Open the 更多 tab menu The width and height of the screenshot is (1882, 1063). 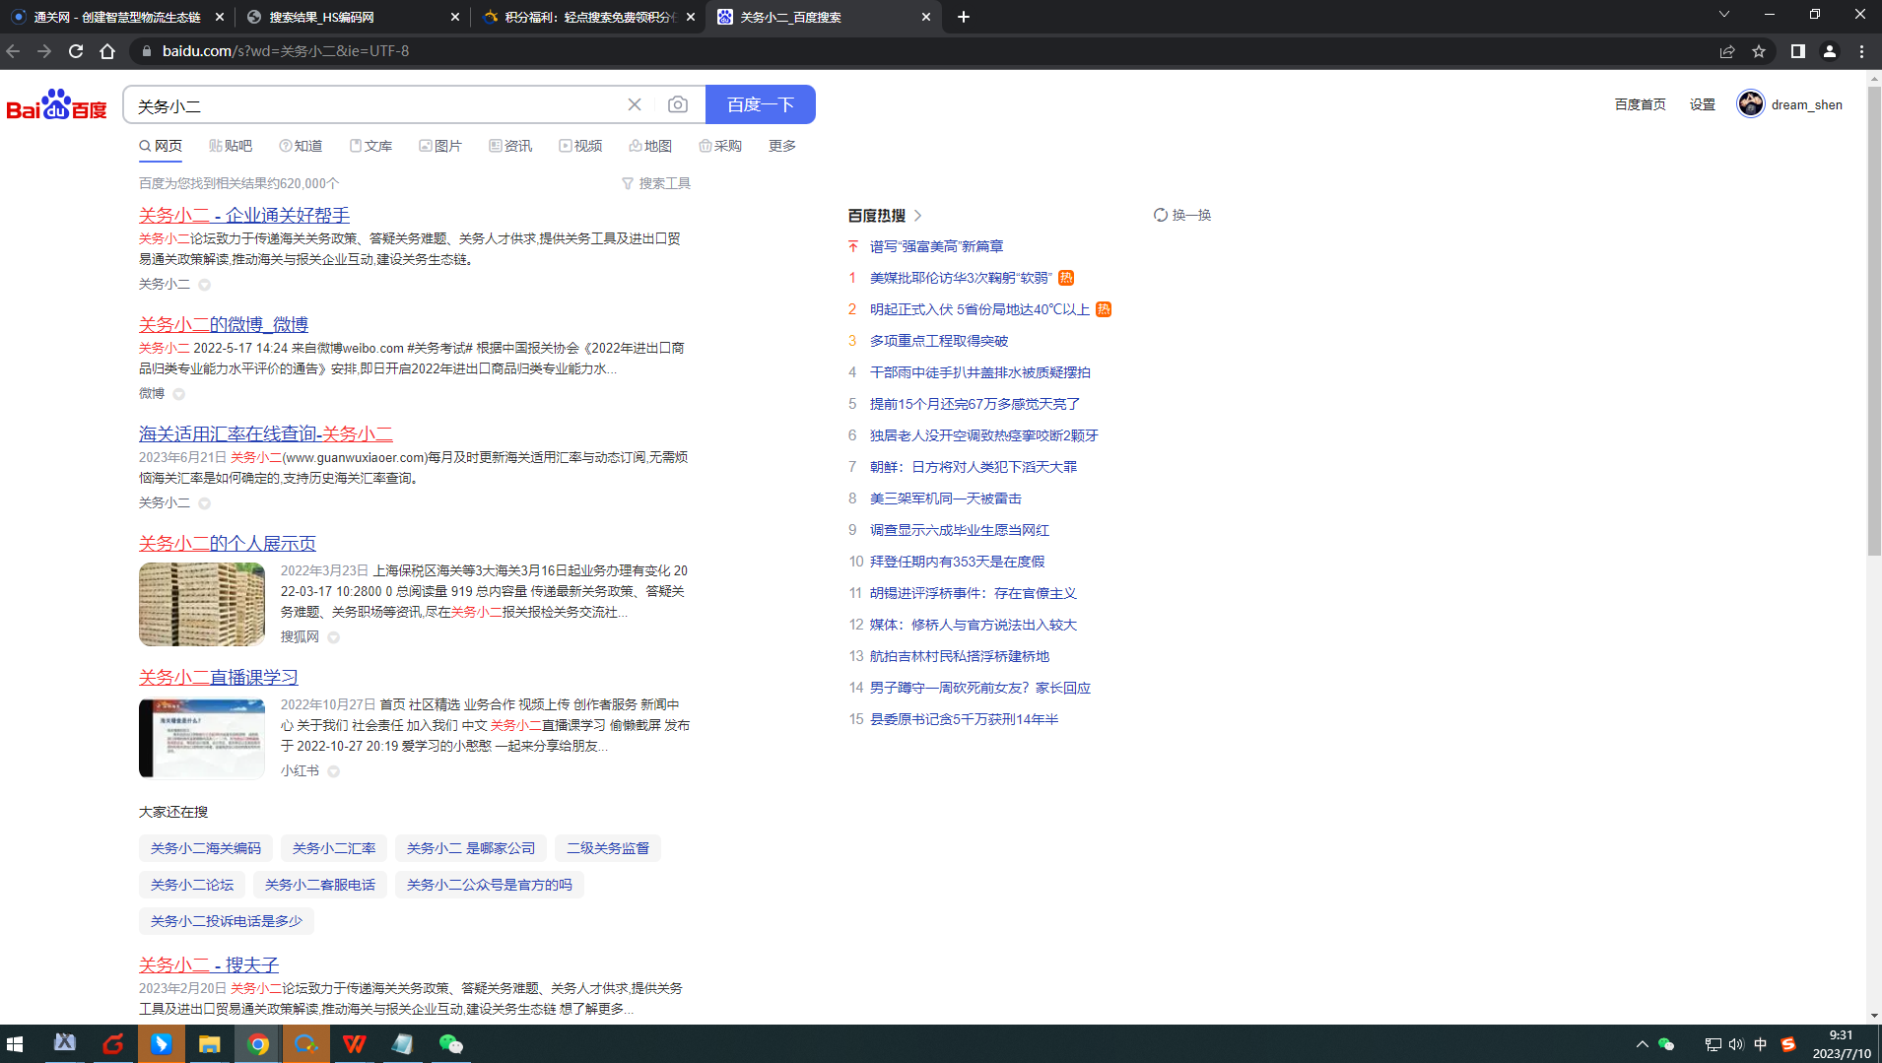(x=782, y=146)
